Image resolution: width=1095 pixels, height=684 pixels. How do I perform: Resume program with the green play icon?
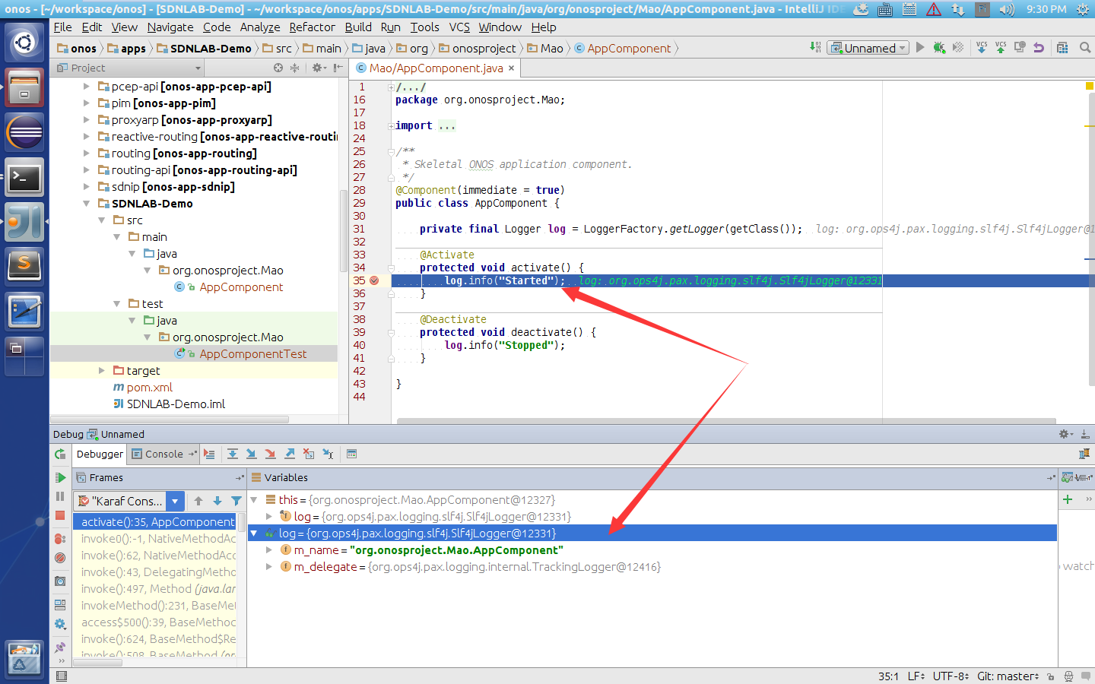click(60, 477)
